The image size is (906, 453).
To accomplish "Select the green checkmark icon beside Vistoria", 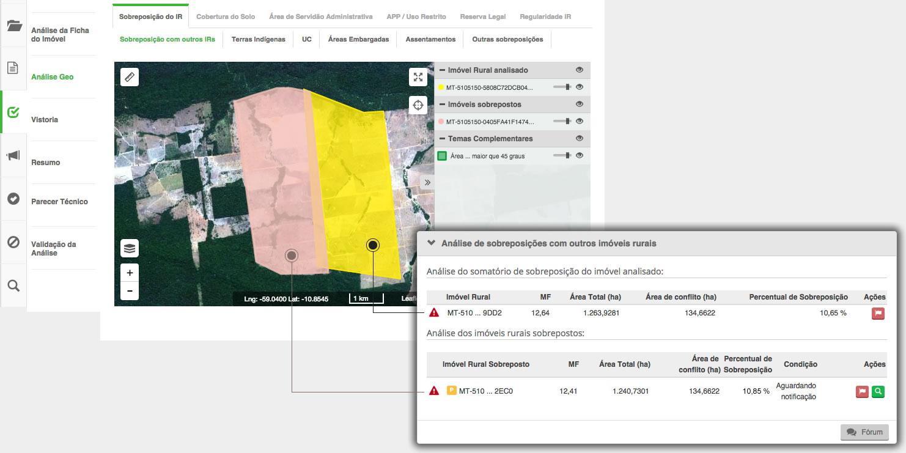I will click(13, 112).
